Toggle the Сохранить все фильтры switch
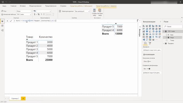 pyautogui.click(x=149, y=69)
